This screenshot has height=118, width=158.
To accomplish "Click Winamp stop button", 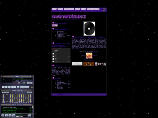I will click(x=12, y=87).
